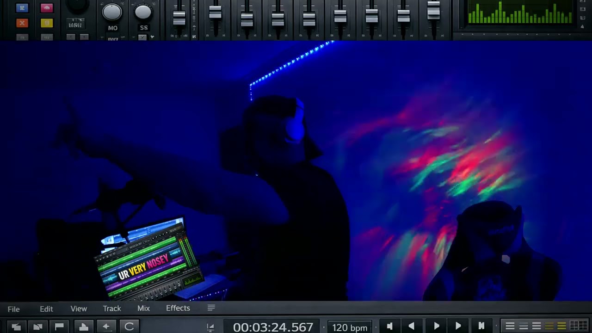The image size is (592, 333).
Task: Skip to start with the first transport button
Action: tap(389, 327)
